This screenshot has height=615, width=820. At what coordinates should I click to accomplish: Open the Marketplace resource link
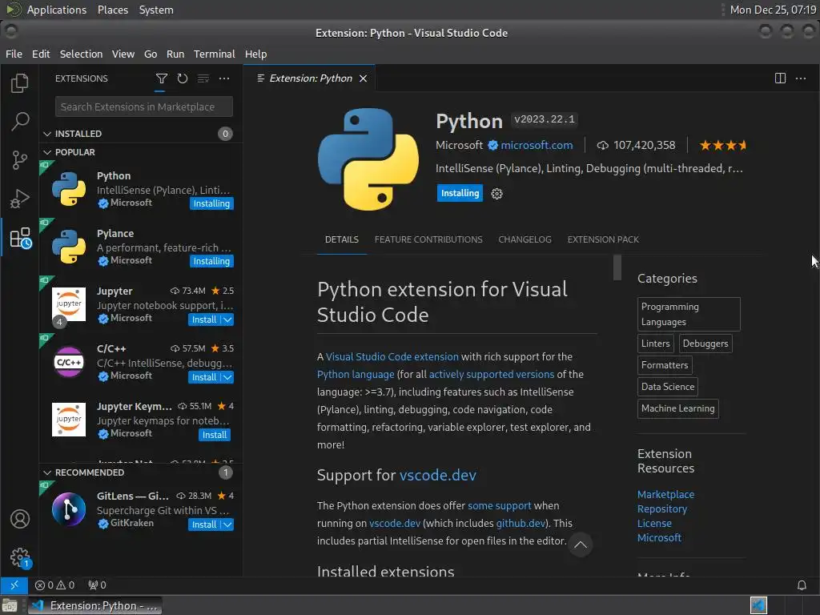(x=665, y=494)
